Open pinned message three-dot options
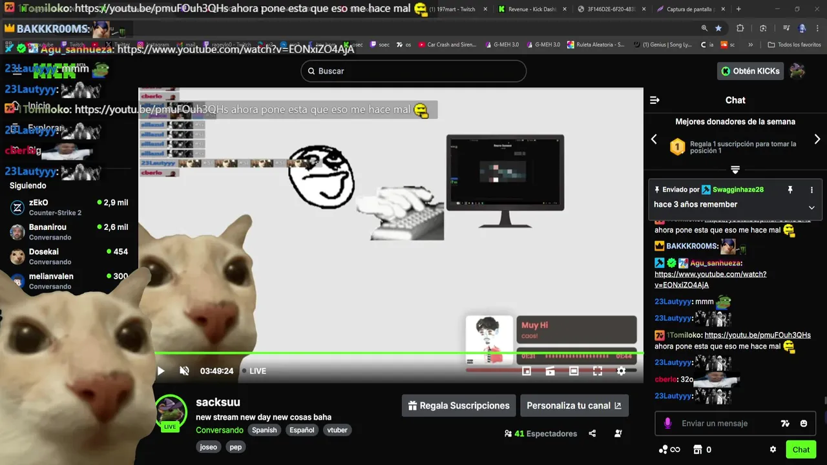827x465 pixels. coord(811,190)
